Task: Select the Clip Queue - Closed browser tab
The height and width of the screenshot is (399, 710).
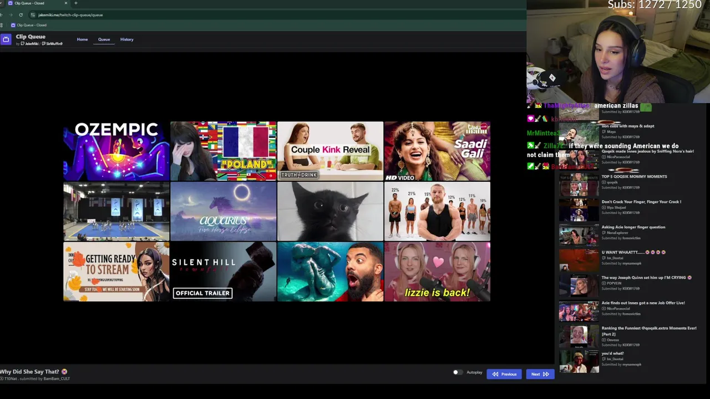Action: click(37, 3)
